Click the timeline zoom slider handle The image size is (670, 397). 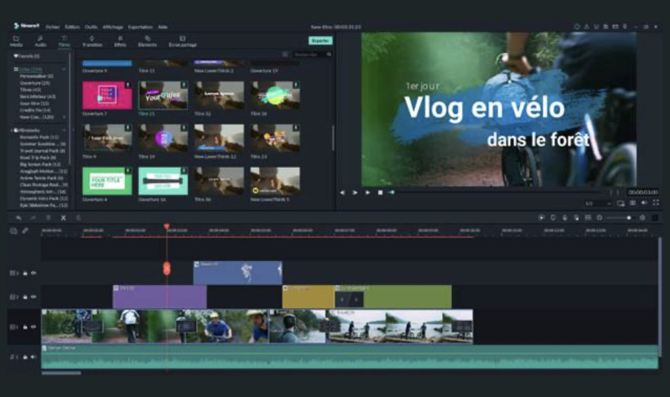tap(628, 217)
